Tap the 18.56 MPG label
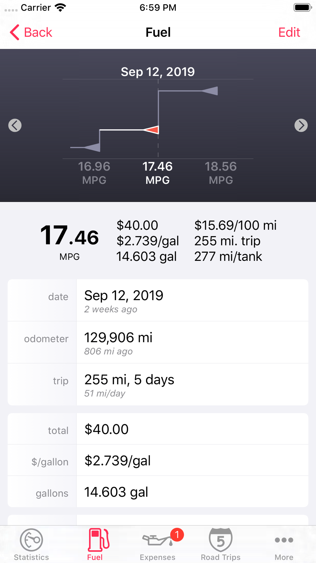 (221, 173)
